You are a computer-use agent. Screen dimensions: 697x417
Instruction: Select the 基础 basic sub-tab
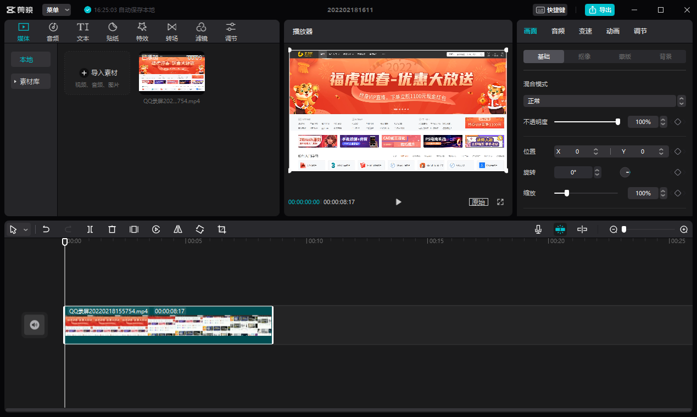coord(544,57)
